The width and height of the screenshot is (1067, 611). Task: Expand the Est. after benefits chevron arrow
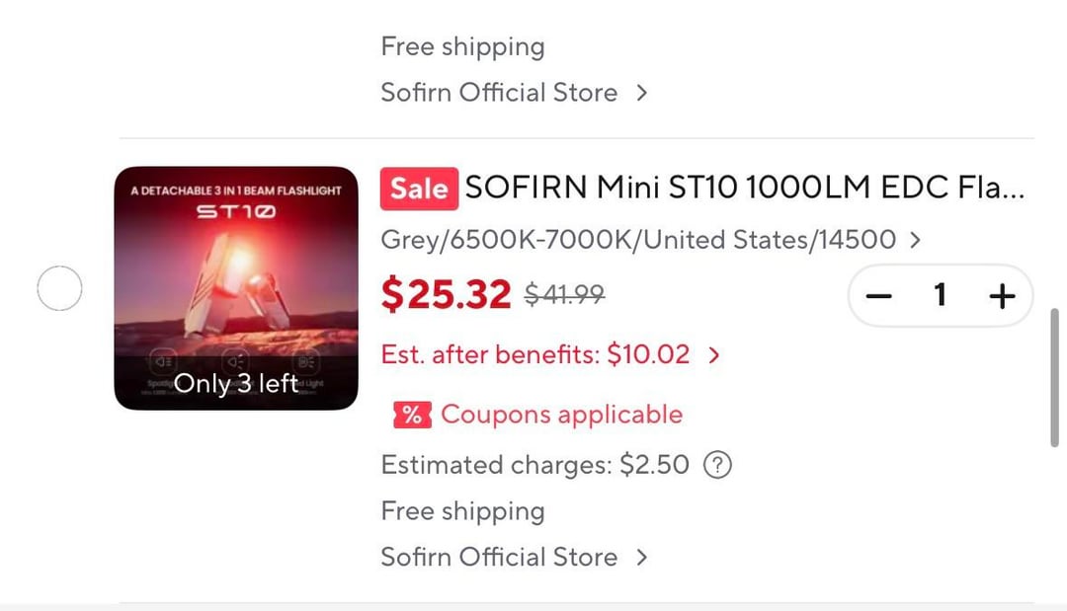(x=714, y=355)
